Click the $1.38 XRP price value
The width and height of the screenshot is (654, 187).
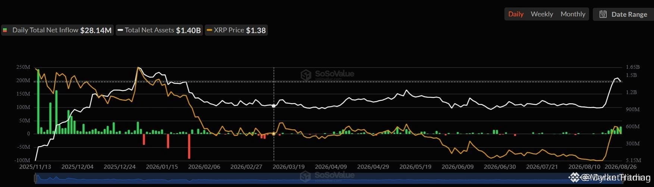[256, 30]
